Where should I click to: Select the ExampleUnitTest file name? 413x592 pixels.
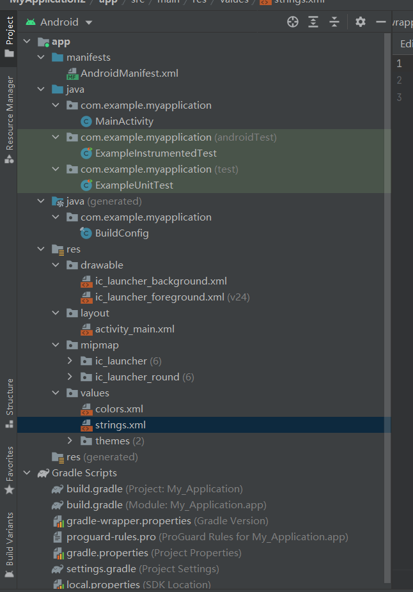coord(134,185)
